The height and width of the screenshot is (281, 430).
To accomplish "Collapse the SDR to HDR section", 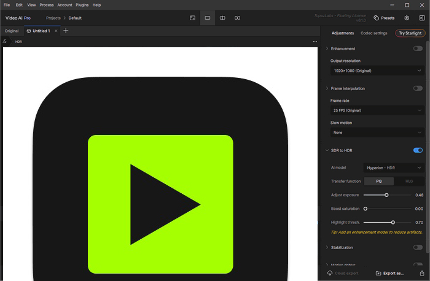I will point(327,150).
